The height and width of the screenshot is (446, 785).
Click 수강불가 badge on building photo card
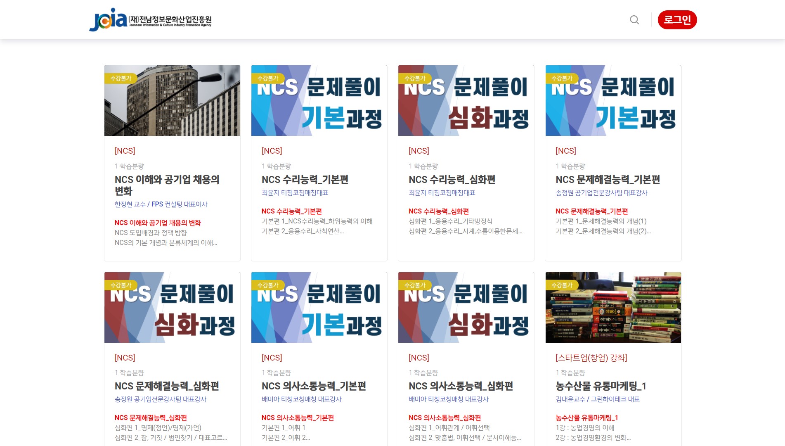[121, 78]
